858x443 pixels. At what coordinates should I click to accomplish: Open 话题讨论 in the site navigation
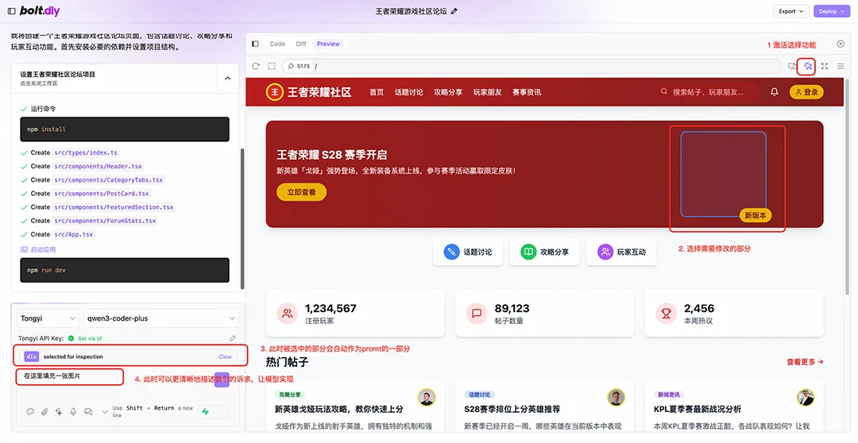coord(409,92)
